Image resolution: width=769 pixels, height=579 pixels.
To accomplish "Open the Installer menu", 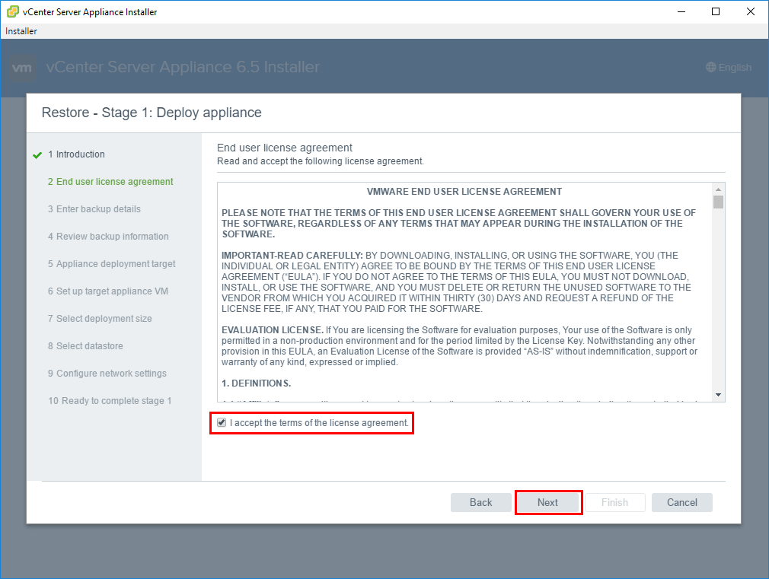I will [21, 31].
